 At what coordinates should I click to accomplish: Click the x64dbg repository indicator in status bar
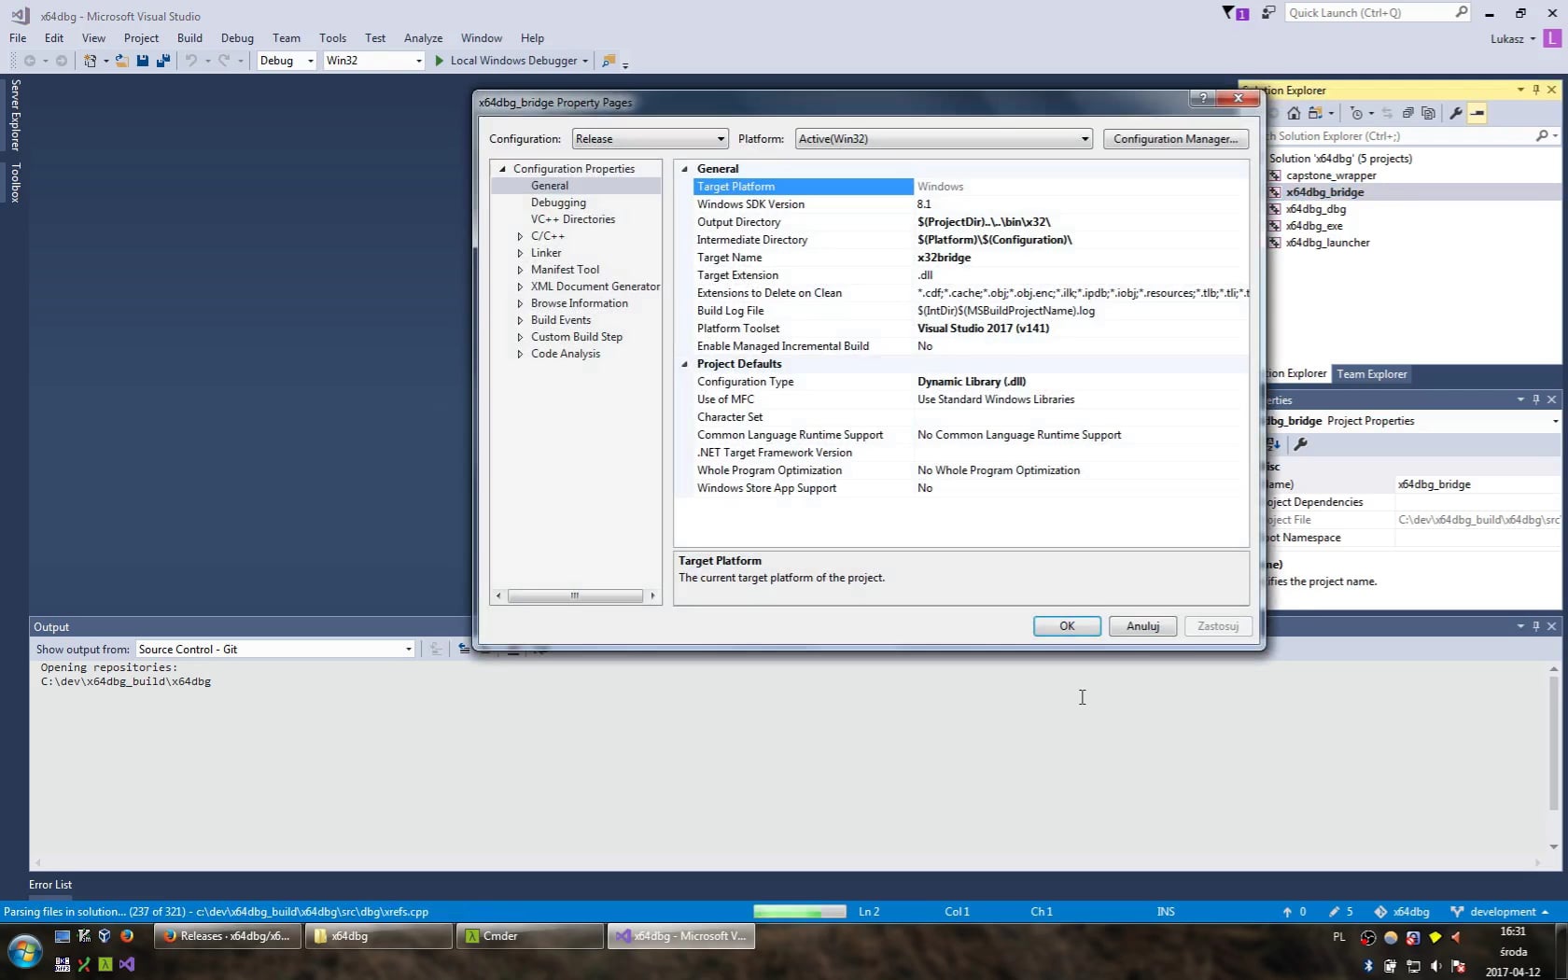[x=1402, y=912]
